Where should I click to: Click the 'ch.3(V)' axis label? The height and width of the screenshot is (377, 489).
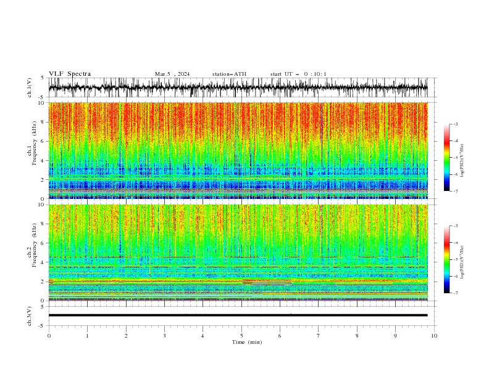point(30,316)
